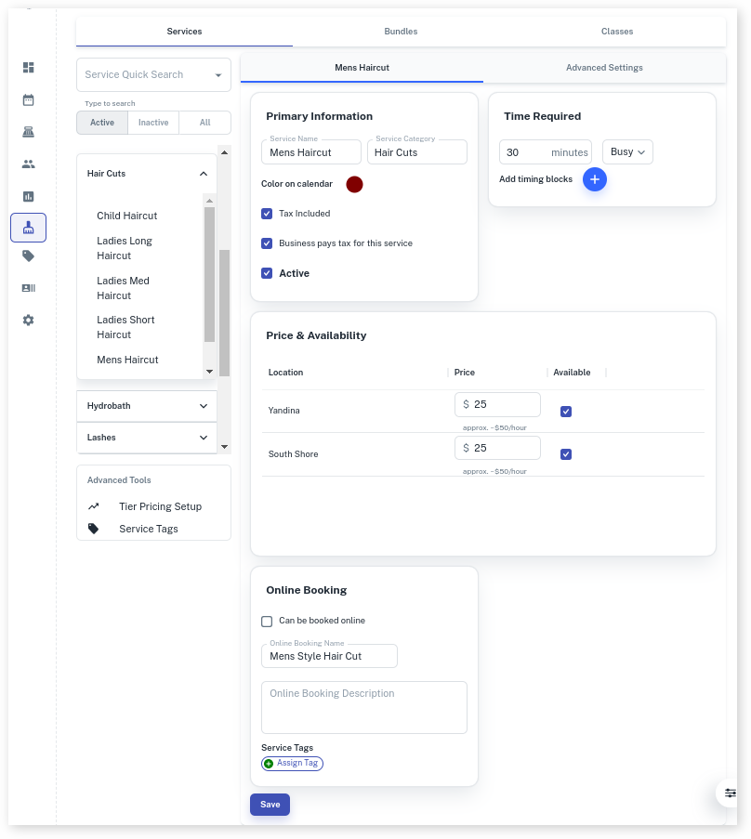Click the Available column header
751x839 pixels.
pyautogui.click(x=572, y=373)
